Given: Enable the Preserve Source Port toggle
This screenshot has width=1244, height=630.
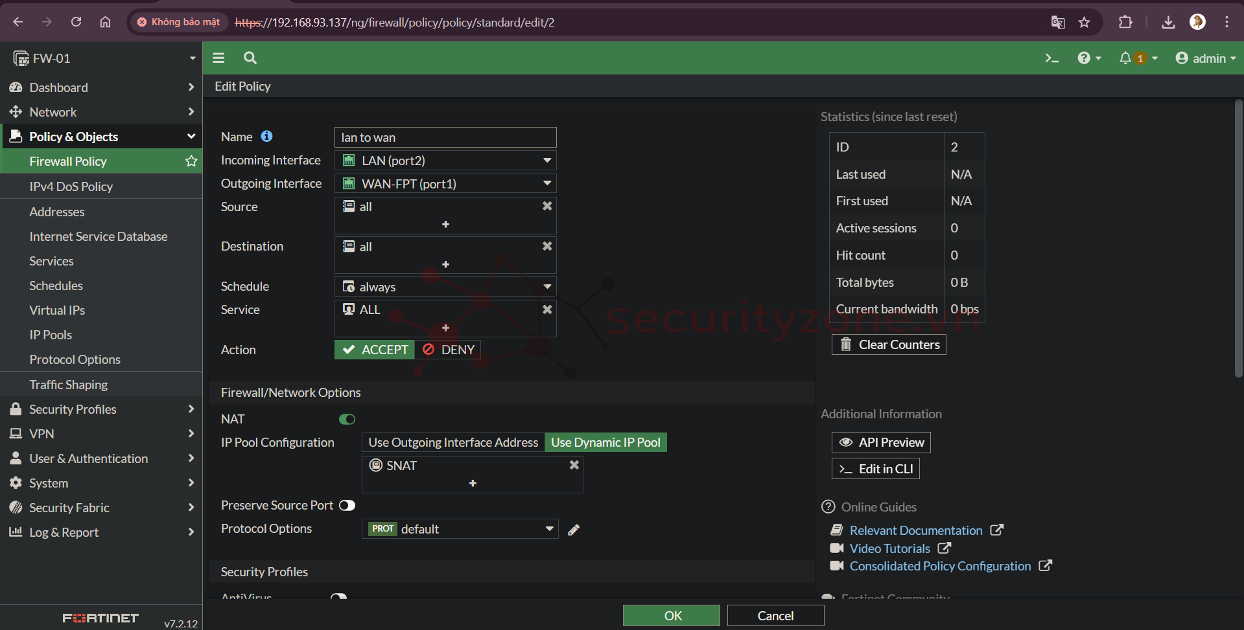Looking at the screenshot, I should [347, 506].
